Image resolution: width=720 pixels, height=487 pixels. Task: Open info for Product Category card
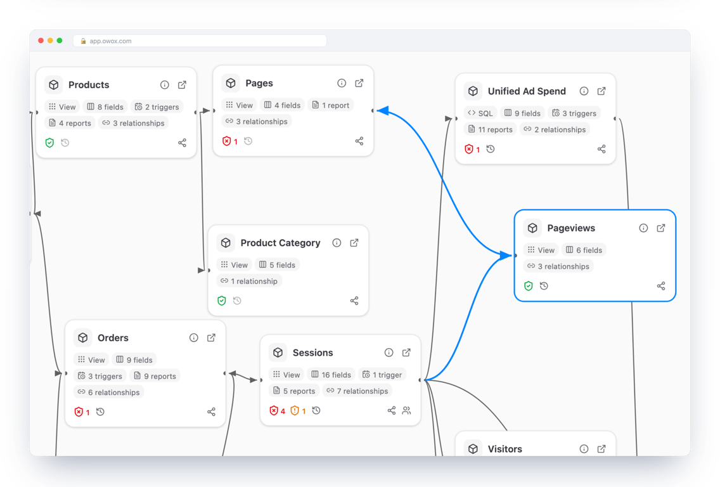tap(337, 243)
